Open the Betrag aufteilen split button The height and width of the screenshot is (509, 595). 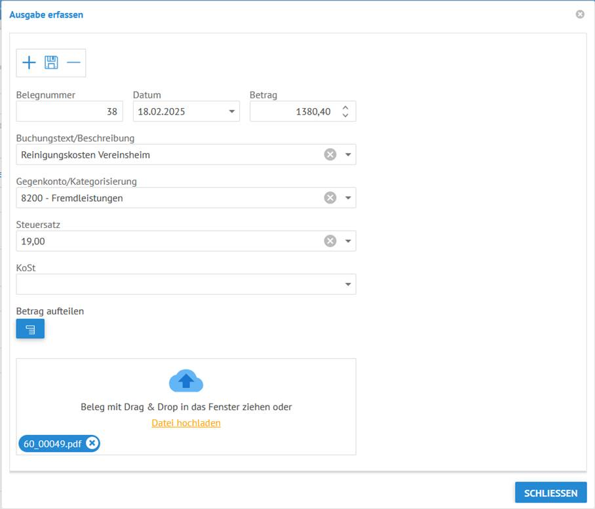pos(30,329)
